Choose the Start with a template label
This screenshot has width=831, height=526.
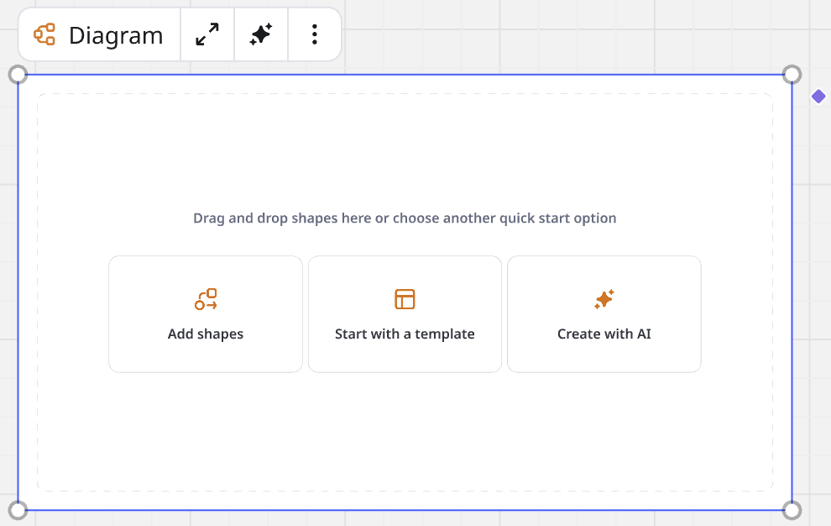click(x=405, y=334)
